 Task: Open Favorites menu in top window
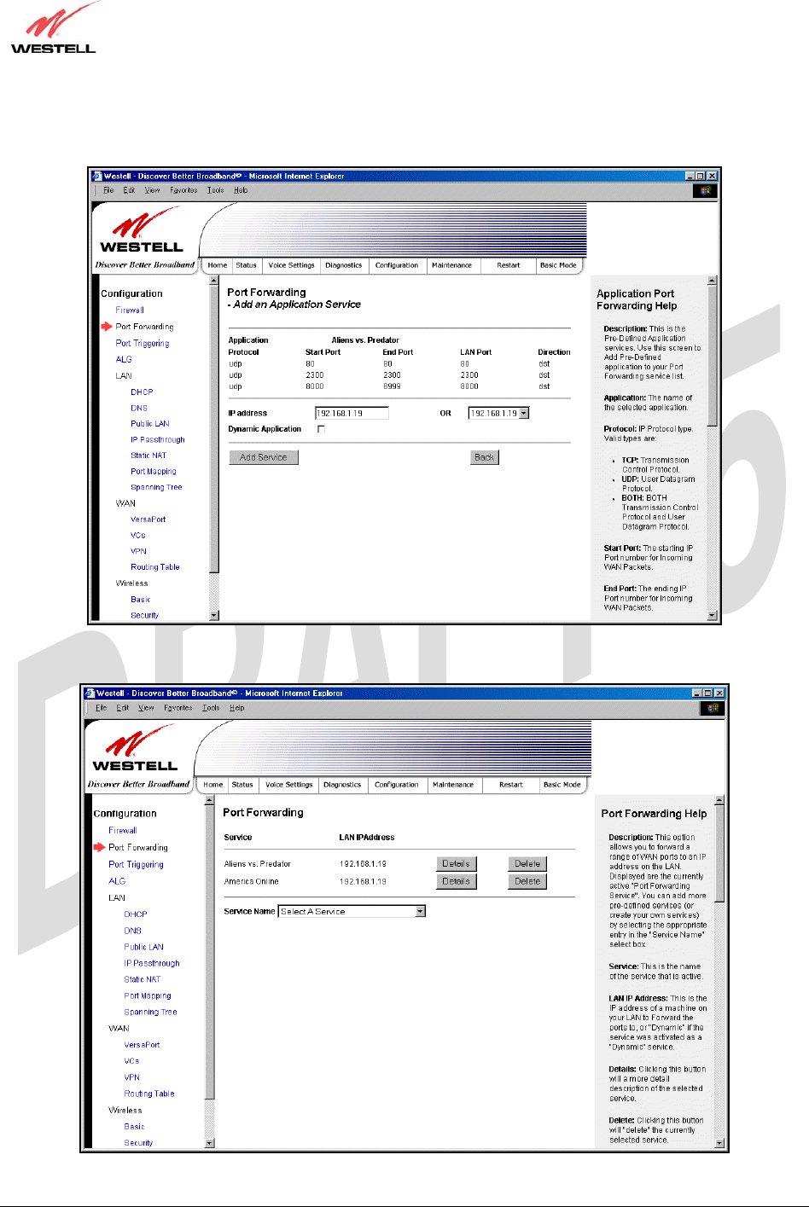pyautogui.click(x=183, y=190)
